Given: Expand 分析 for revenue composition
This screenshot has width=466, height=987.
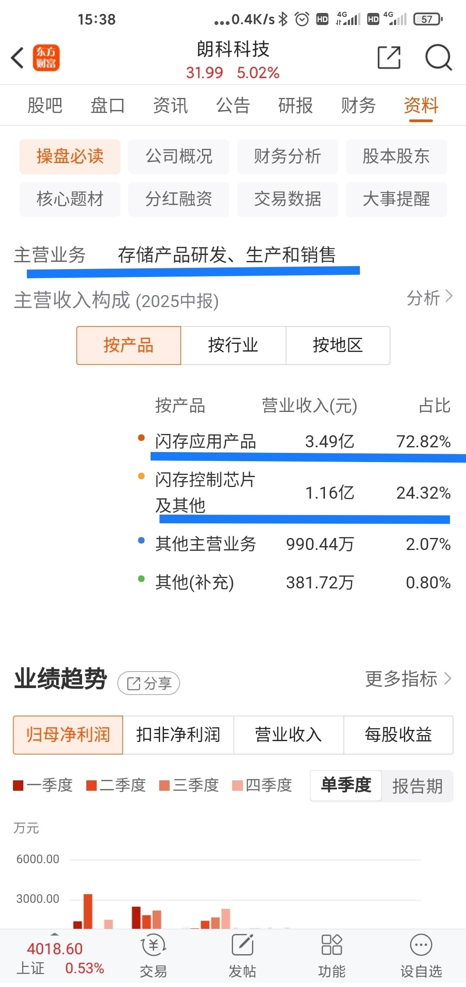Looking at the screenshot, I should pyautogui.click(x=429, y=298).
